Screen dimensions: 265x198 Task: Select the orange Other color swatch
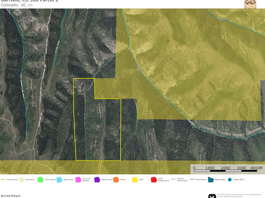coord(116,179)
